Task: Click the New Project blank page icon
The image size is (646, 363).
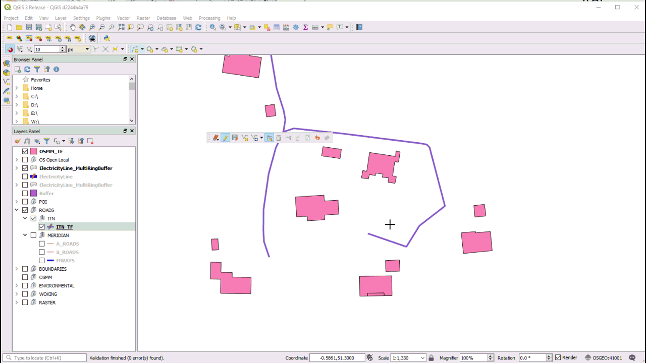Action: click(x=9, y=27)
